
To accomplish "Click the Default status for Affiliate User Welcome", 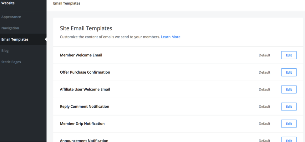I will coord(265,90).
